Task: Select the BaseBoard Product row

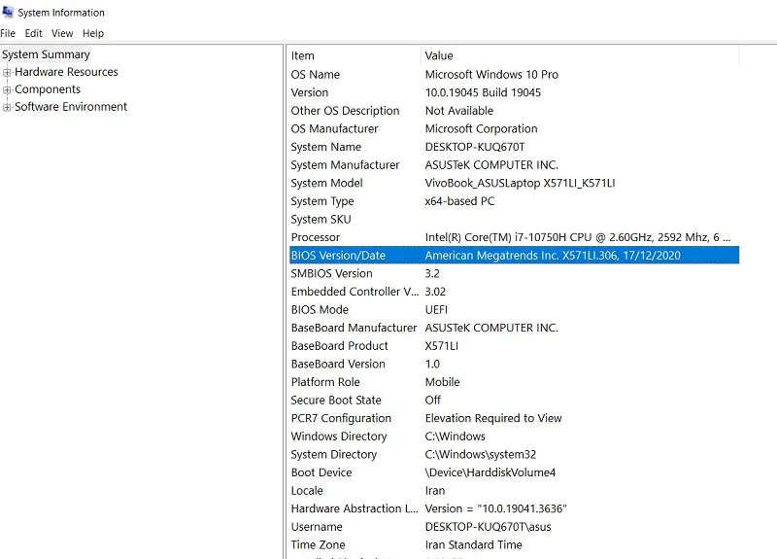Action: [514, 346]
